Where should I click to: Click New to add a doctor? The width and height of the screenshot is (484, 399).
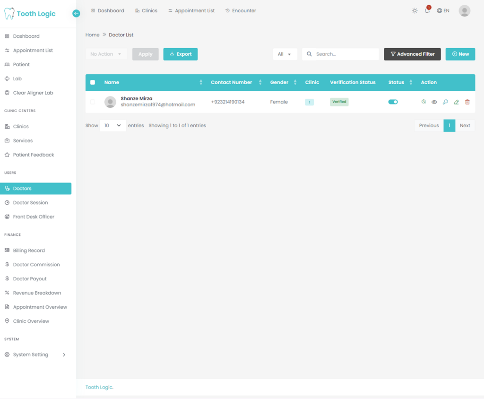tap(460, 54)
